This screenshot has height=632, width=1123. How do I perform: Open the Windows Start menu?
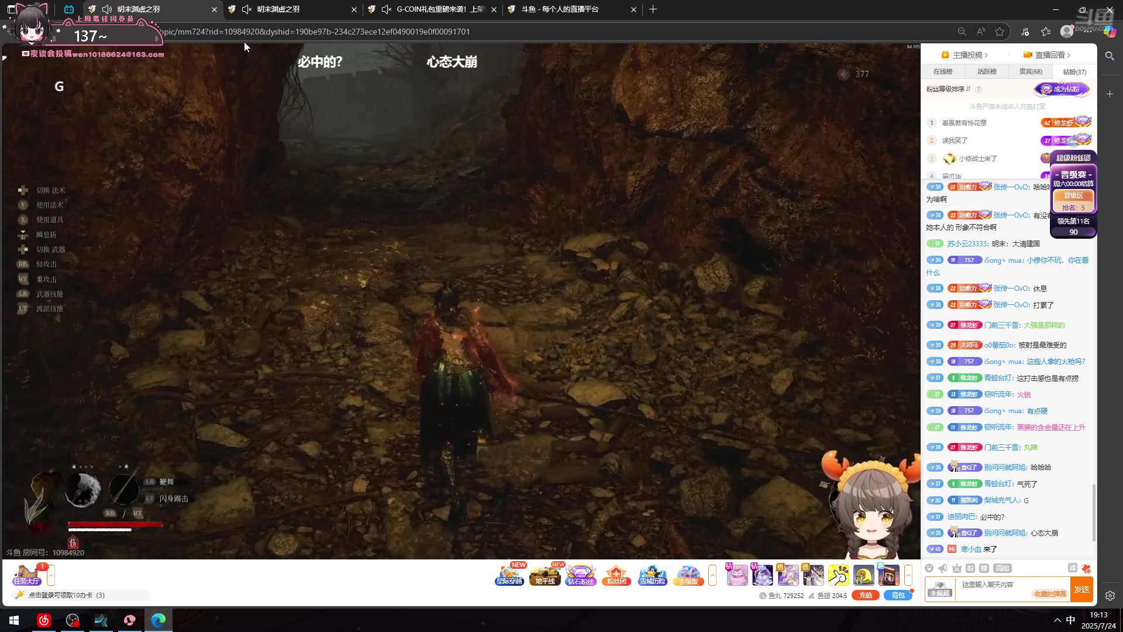point(14,620)
